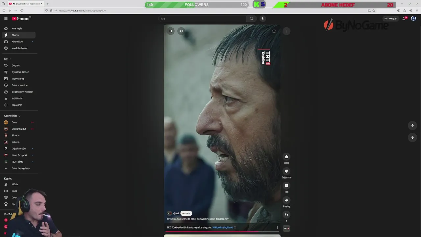This screenshot has height=237, width=421.
Task: Like the Shorts video
Action: click(286, 157)
